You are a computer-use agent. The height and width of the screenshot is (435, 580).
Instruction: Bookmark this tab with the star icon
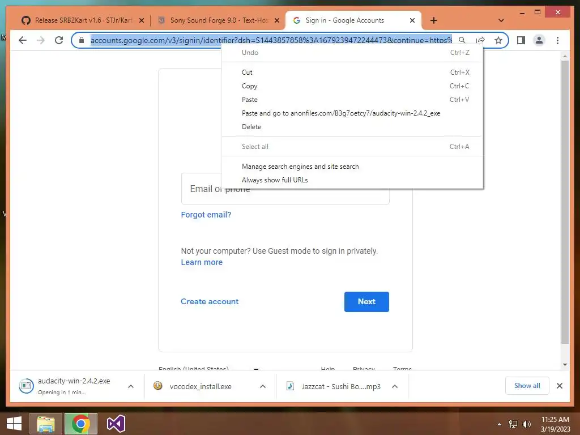(498, 40)
